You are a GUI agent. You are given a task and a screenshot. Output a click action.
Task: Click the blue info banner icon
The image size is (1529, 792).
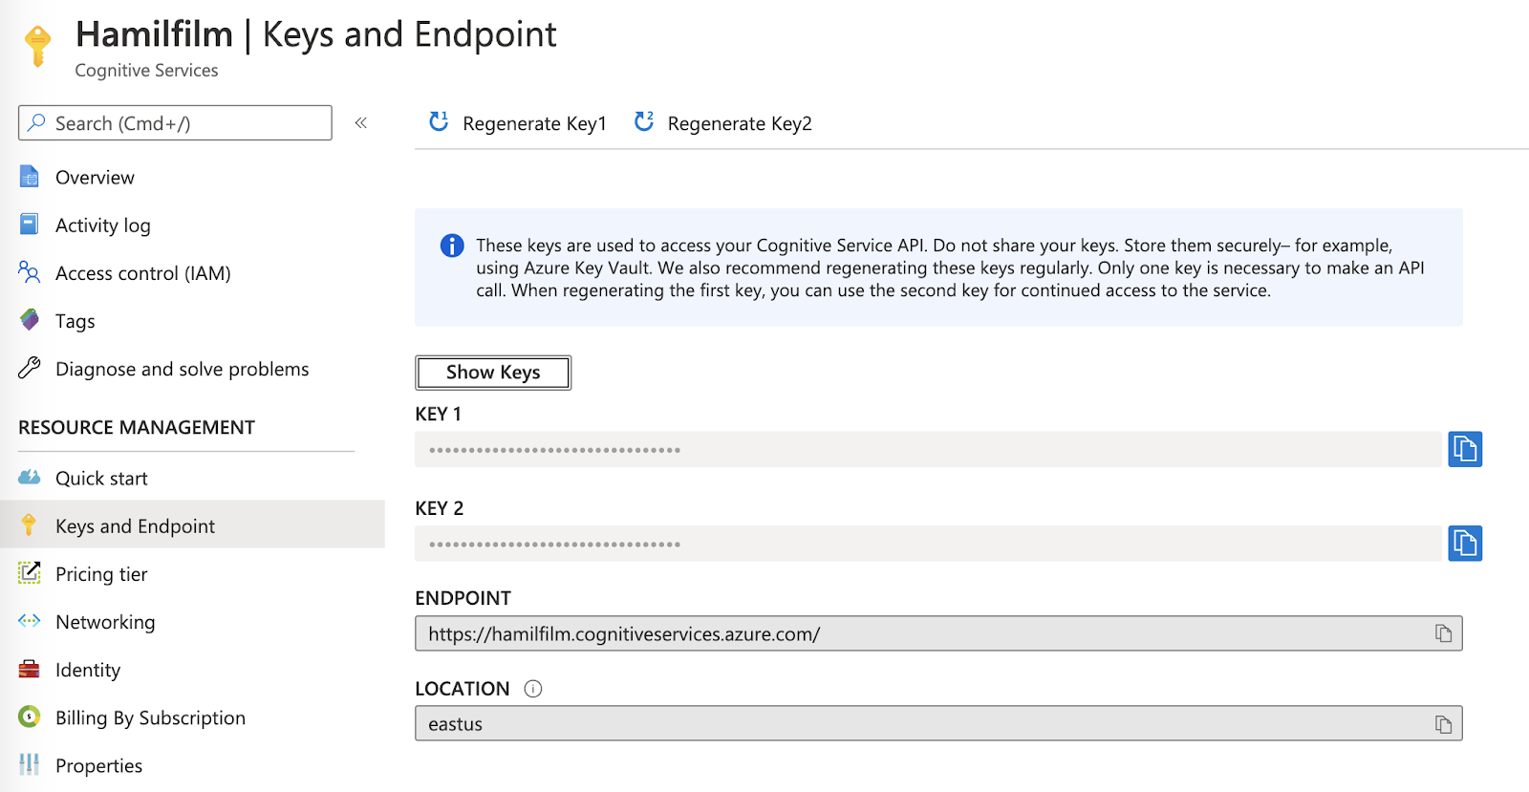(x=452, y=246)
